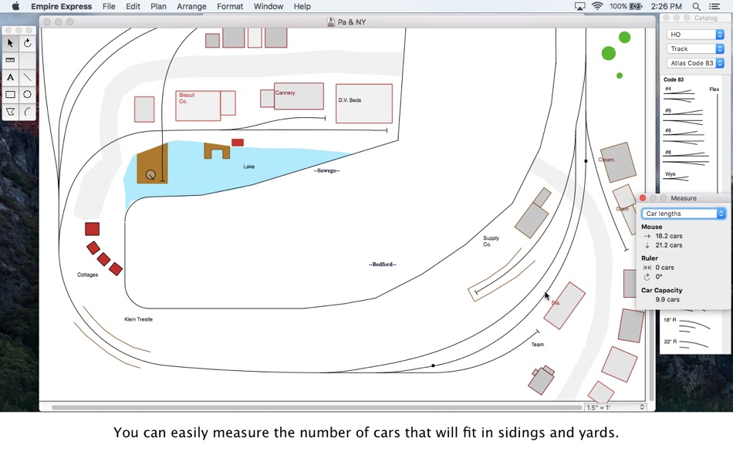This screenshot has width=733, height=458.
Task: Open the Help menu
Action: pos(302,6)
